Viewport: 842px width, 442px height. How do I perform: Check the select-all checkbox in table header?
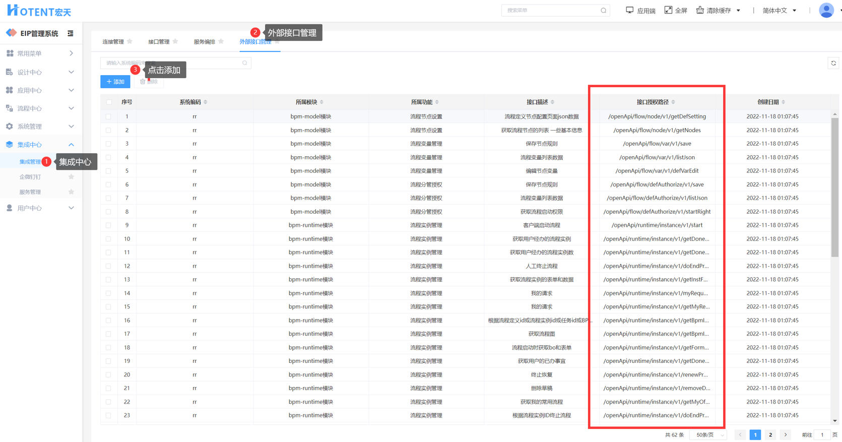coord(109,102)
